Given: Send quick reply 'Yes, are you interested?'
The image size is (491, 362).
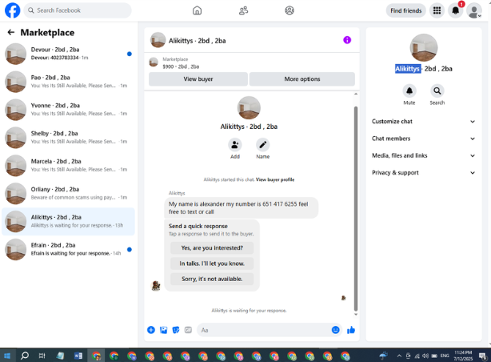Looking at the screenshot, I should point(212,247).
